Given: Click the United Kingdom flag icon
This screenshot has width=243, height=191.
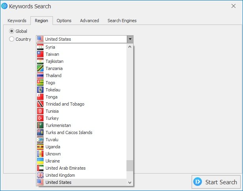Looking at the screenshot, I should [x=40, y=175].
